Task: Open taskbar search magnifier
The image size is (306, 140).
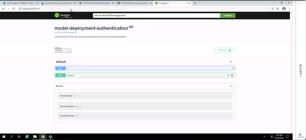Action: tap(11, 137)
